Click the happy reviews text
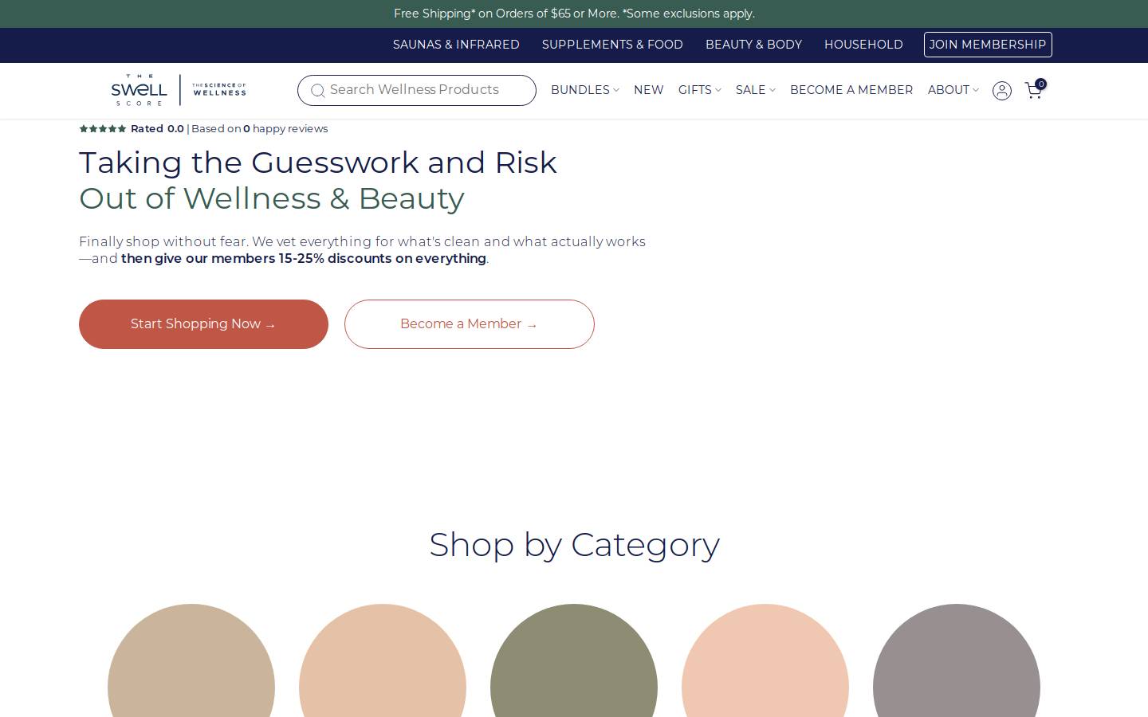This screenshot has width=1148, height=717. [290, 128]
